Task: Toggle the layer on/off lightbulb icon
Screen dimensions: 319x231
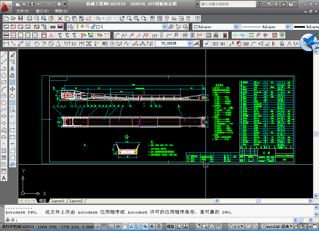Action: [78, 27]
